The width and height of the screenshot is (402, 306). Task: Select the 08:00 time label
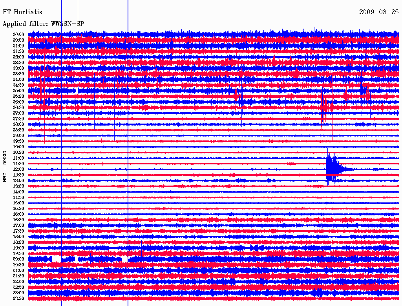(18, 124)
